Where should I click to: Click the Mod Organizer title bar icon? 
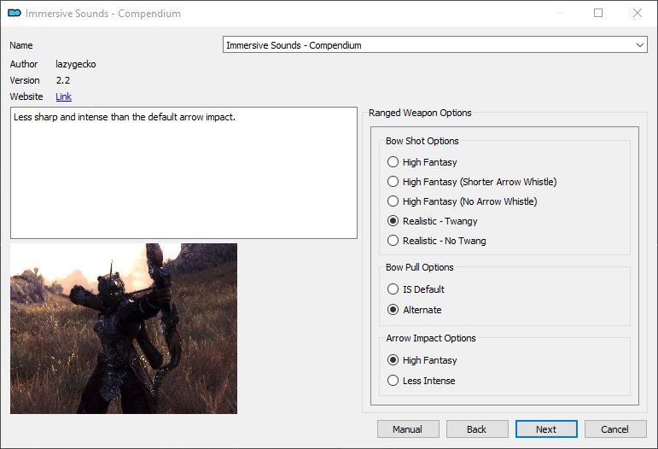[15, 13]
